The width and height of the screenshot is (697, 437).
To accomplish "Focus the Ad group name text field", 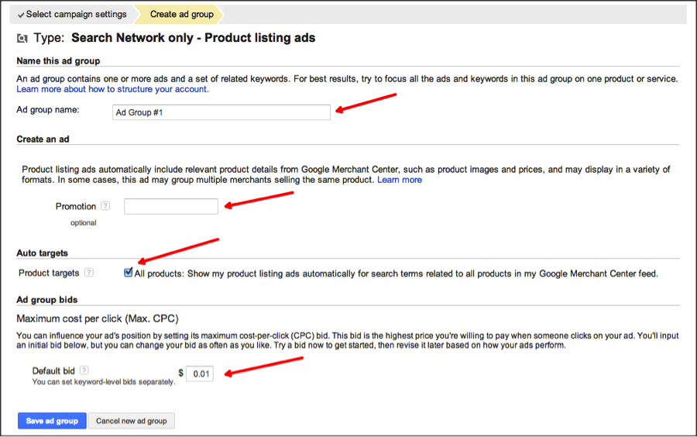I will click(x=221, y=112).
